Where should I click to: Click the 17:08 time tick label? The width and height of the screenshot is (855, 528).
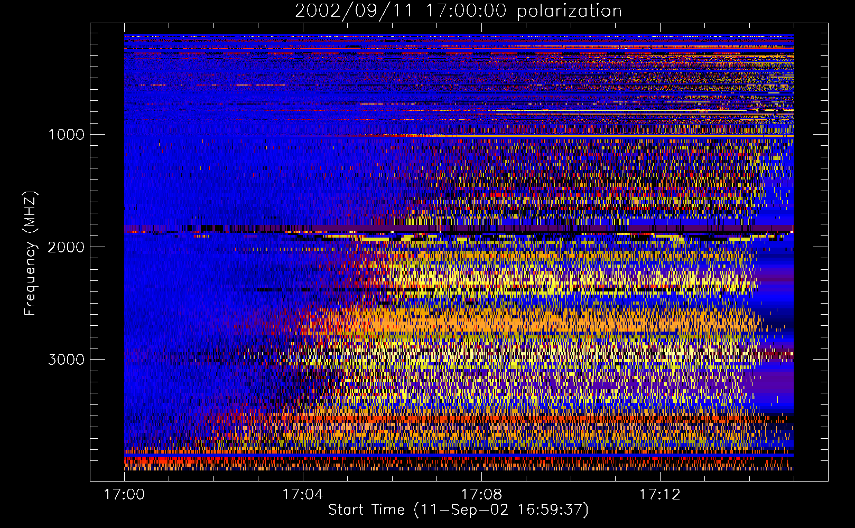(x=481, y=495)
